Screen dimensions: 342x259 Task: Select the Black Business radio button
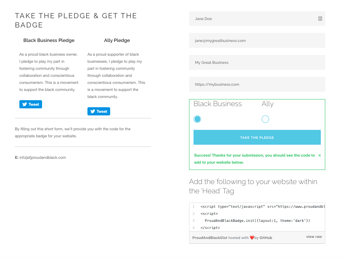coord(197,119)
